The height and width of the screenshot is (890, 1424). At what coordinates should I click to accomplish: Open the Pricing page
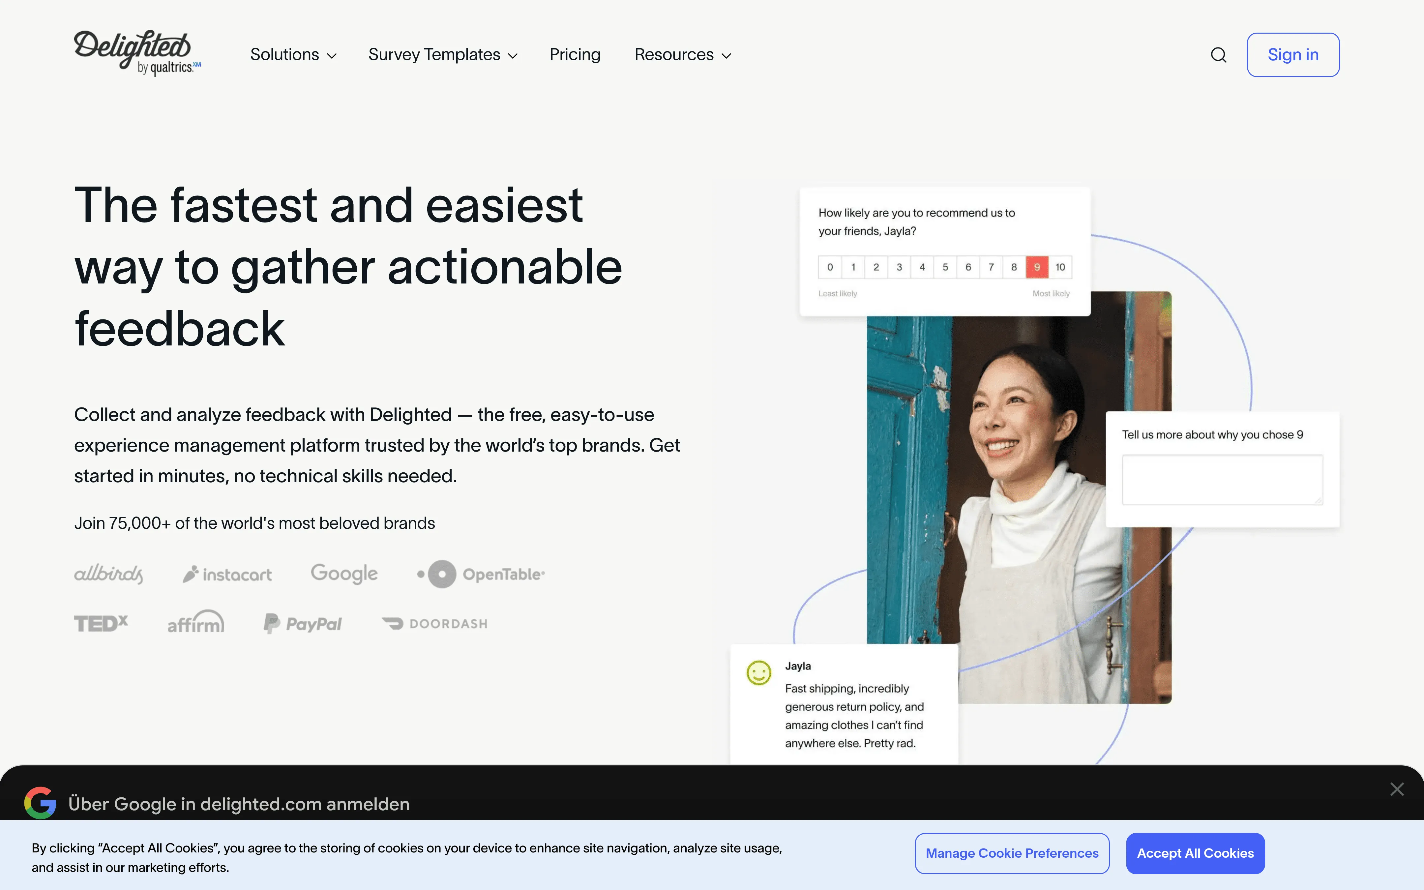click(x=574, y=55)
